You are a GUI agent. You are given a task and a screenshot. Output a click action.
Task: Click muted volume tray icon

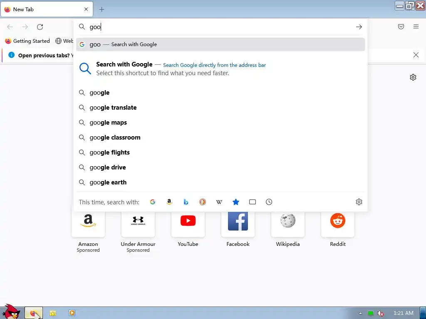[x=381, y=313]
